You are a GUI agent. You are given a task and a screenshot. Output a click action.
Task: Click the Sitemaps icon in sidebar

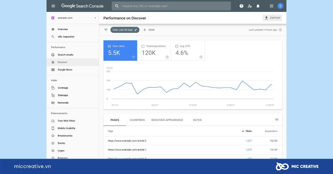point(53,95)
